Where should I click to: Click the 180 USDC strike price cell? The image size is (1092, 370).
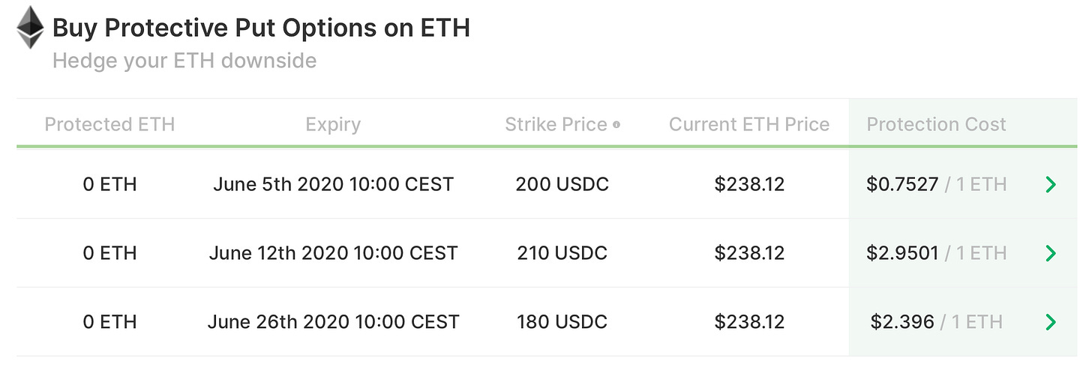coord(562,322)
